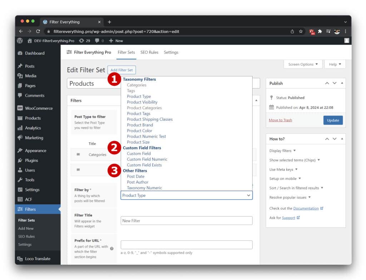Click the Update button
This screenshot has height=280, width=366.
[333, 120]
